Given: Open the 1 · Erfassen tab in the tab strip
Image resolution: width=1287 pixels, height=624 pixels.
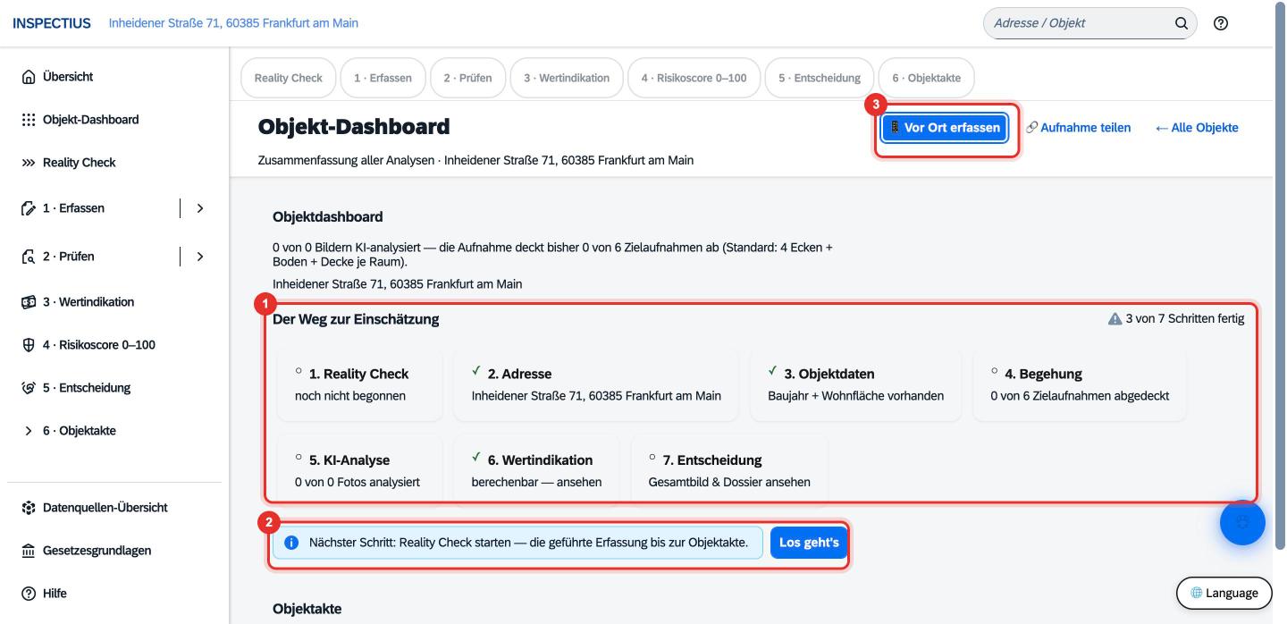Looking at the screenshot, I should 383,78.
